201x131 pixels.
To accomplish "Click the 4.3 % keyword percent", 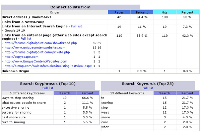I will click(x=187, y=117).
